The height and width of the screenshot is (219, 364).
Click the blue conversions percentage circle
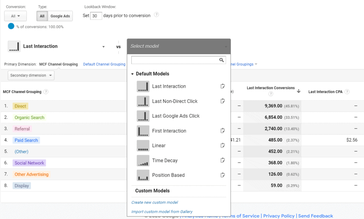click(11, 26)
